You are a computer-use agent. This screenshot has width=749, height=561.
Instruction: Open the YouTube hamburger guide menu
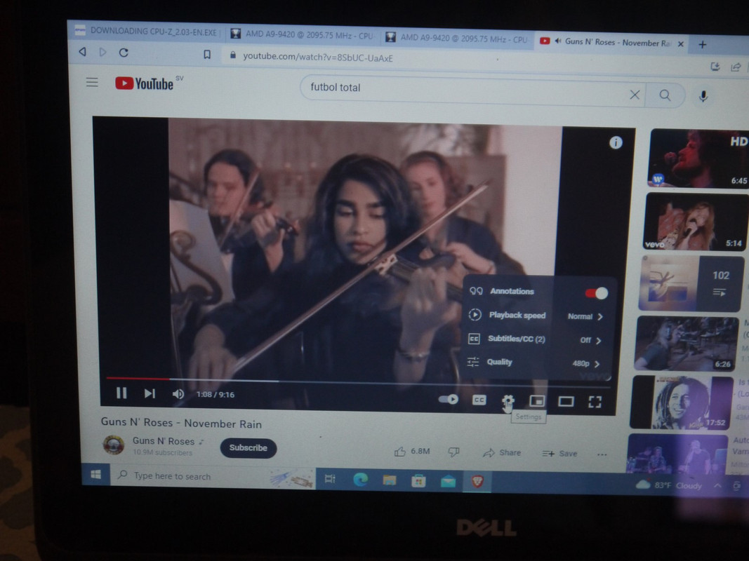(x=92, y=83)
